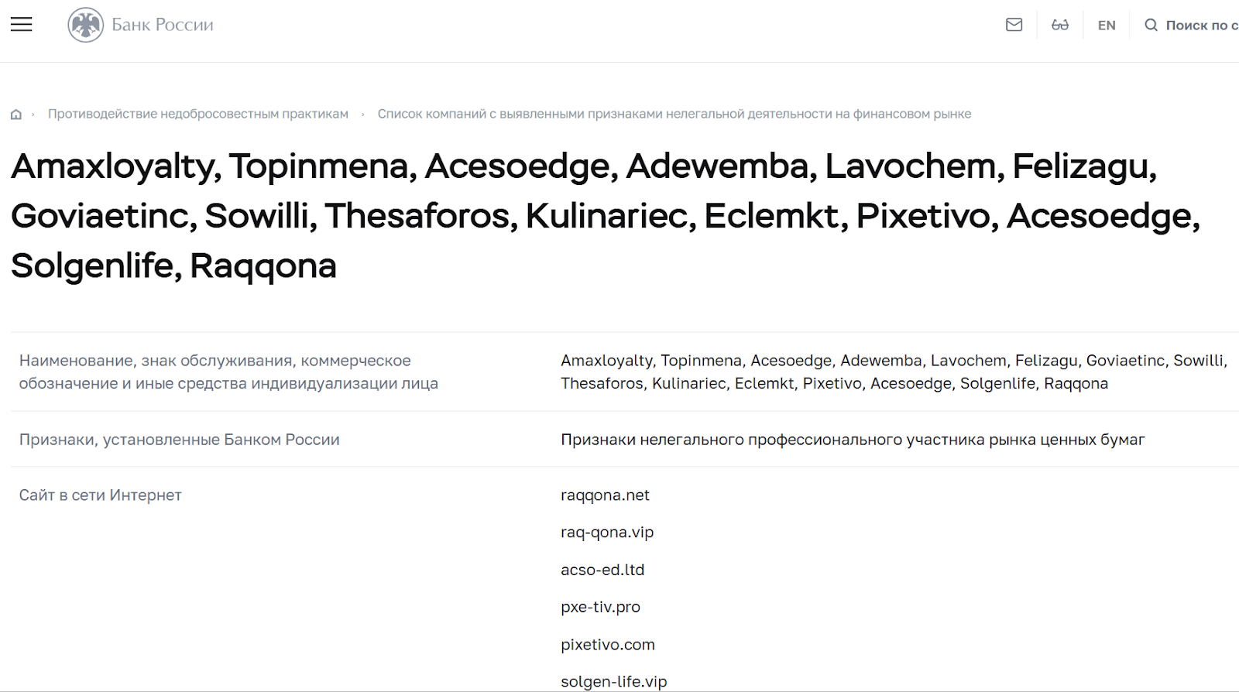Open Противодействие недобросовестным практикам breadcrumb
The width and height of the screenshot is (1239, 692).
pos(197,114)
